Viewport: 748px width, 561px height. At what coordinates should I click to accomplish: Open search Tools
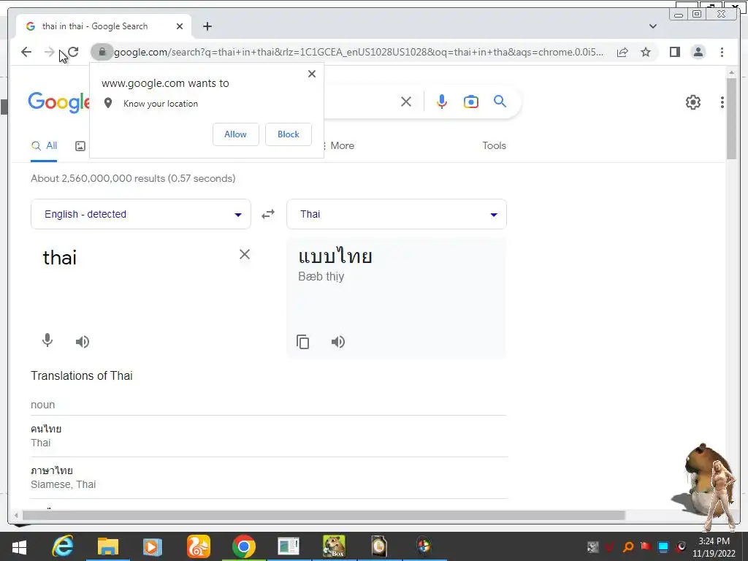(x=494, y=145)
